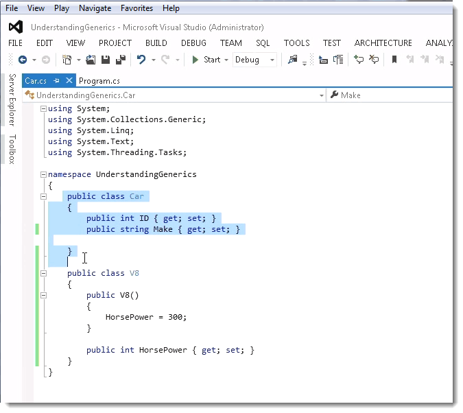Click the Save All icon
This screenshot has height=413, width=463.
(x=121, y=60)
